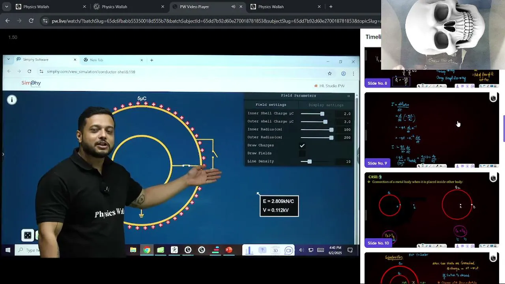This screenshot has width=505, height=284.
Task: Select the New Tab tab in inner browser
Action: click(114, 60)
